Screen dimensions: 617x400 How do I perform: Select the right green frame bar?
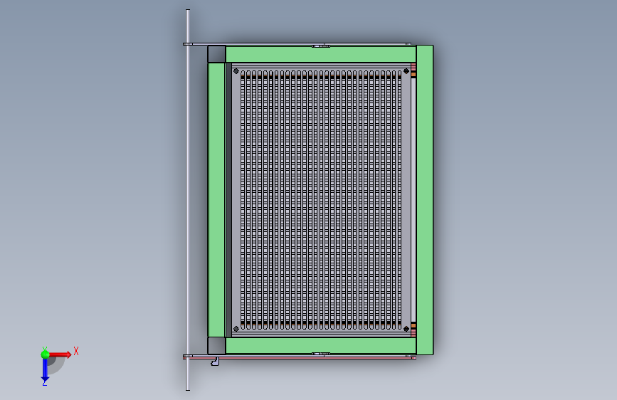coord(425,200)
